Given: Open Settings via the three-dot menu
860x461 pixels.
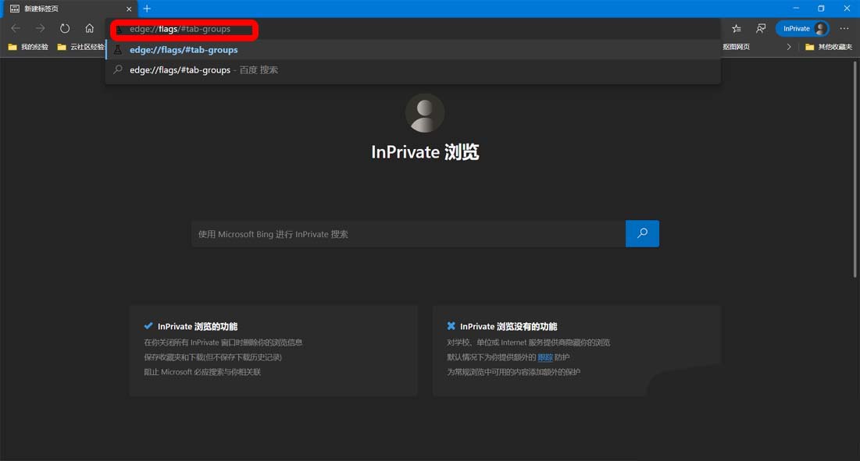Looking at the screenshot, I should tap(843, 28).
